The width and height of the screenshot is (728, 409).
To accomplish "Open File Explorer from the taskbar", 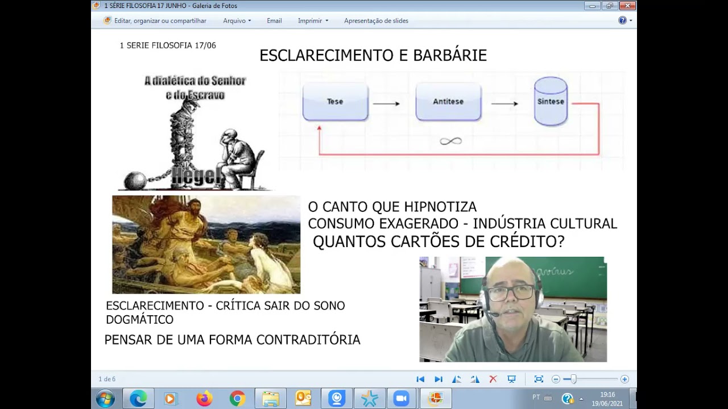I will (270, 399).
